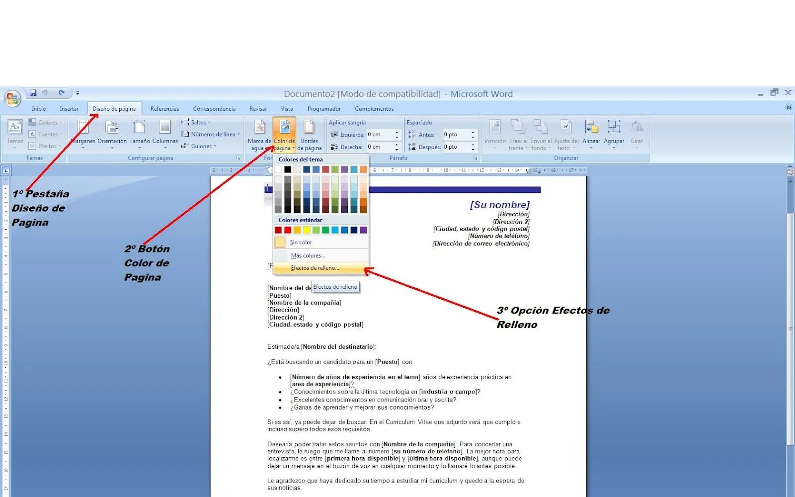The image size is (795, 497).
Task: Open the Guiones dropdown
Action: click(201, 146)
